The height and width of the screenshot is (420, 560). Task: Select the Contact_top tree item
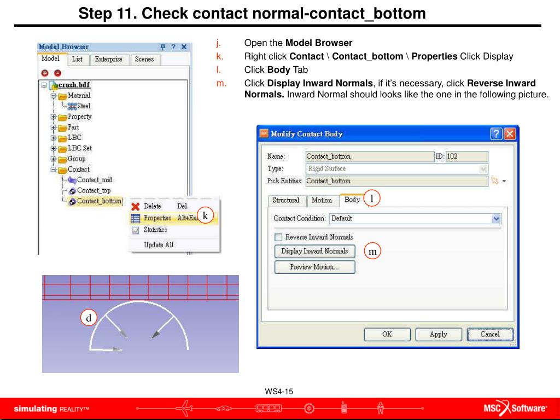click(94, 191)
